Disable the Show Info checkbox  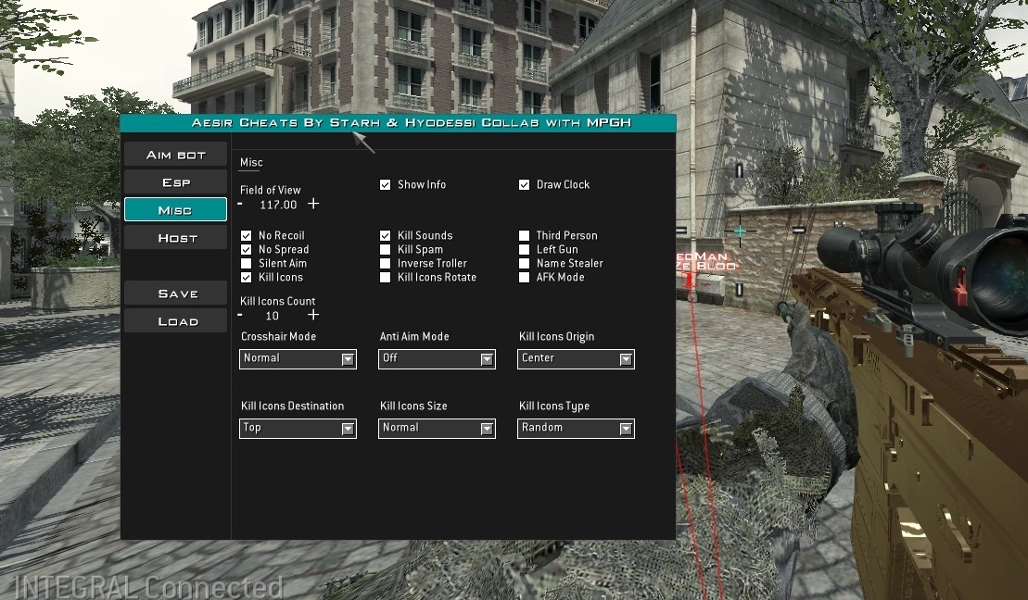tap(386, 184)
